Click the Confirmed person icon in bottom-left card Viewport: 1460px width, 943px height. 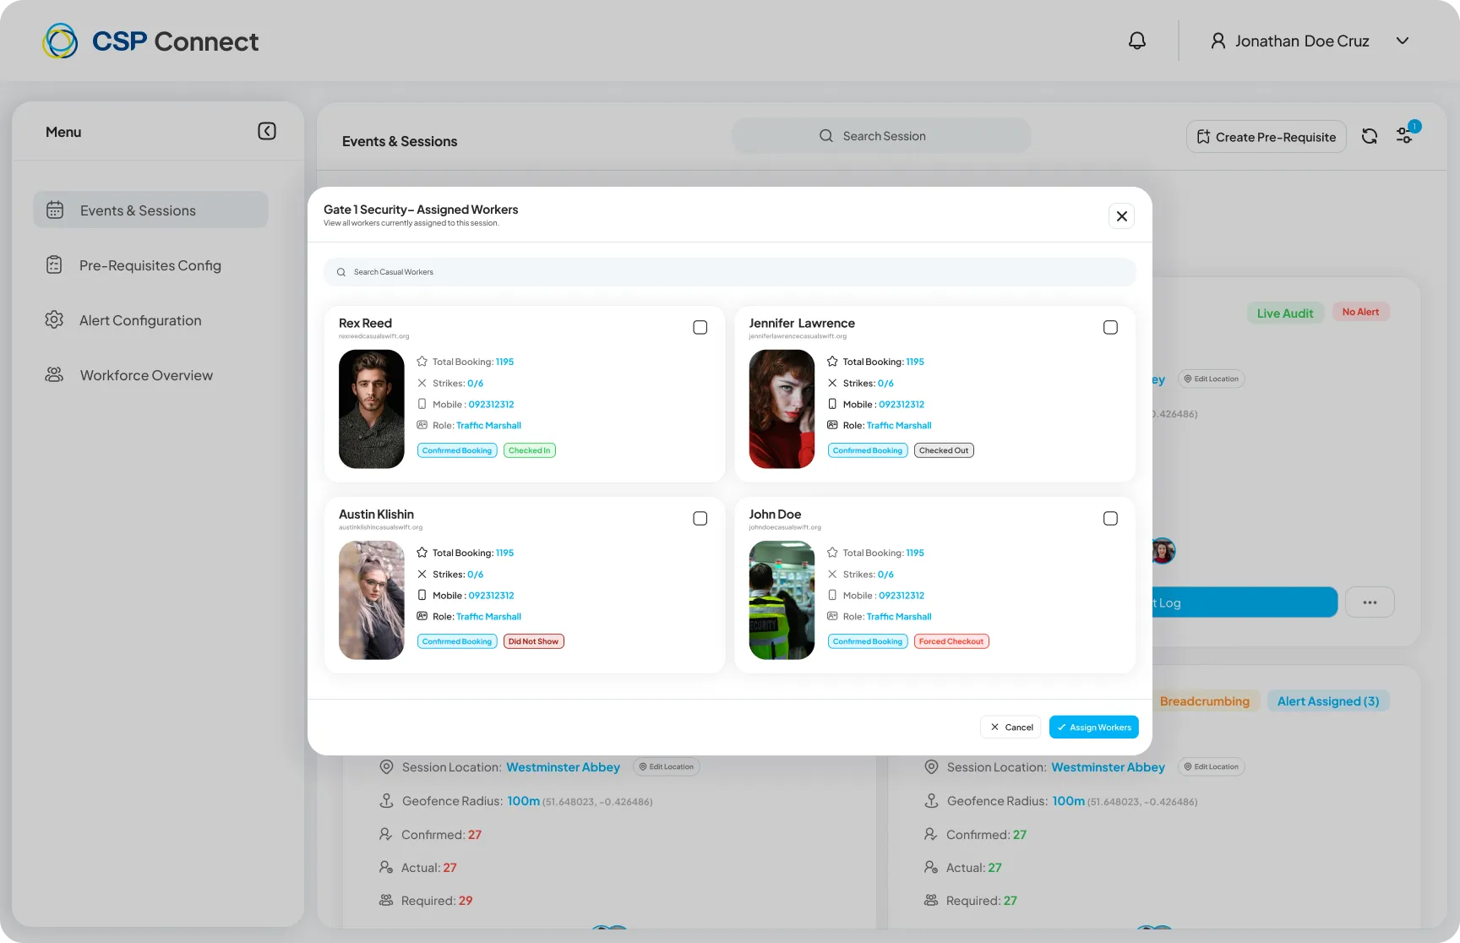[385, 834]
